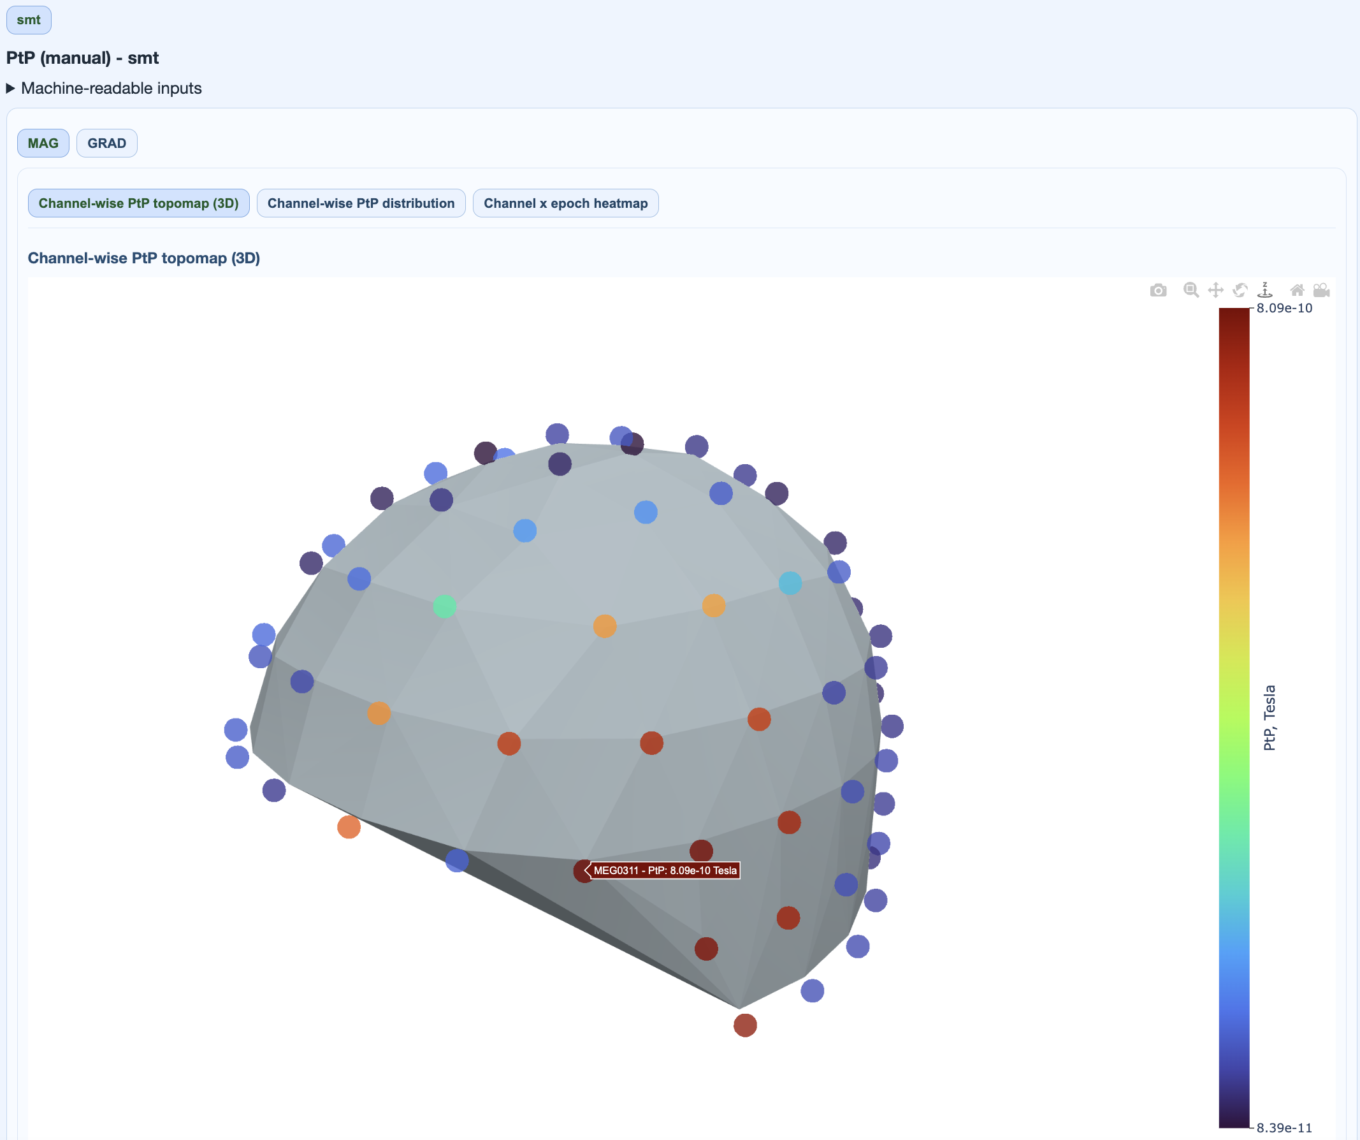Image resolution: width=1360 pixels, height=1140 pixels.
Task: Download plot as PNG camera icon
Action: [1158, 290]
